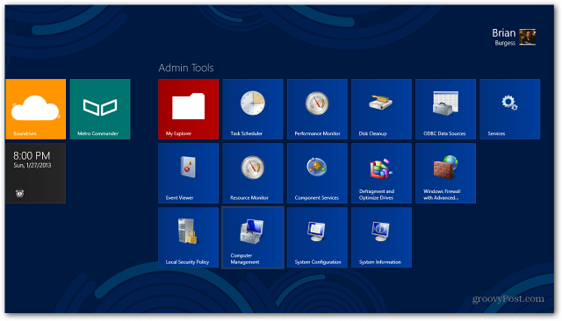562x321 pixels.
Task: Launch the Local Security Policy tile
Action: pyautogui.click(x=188, y=238)
